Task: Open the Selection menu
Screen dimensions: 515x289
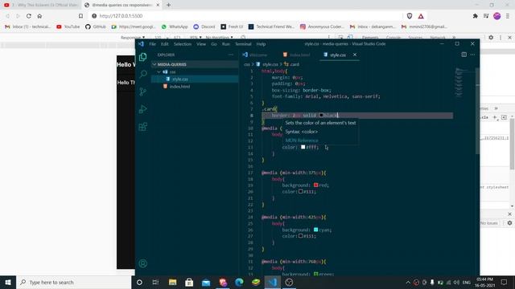Action: [183, 44]
